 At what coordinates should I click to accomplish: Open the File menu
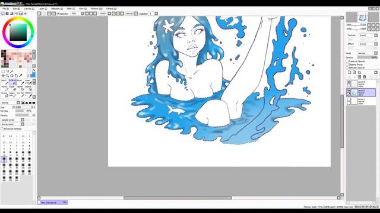point(5,9)
